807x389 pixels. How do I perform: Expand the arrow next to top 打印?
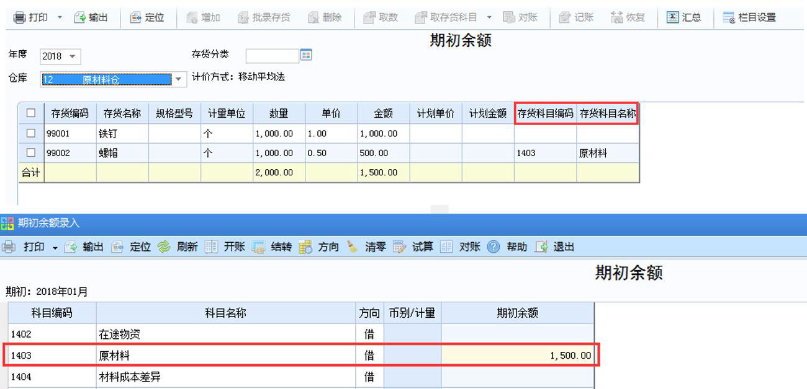pos(60,17)
